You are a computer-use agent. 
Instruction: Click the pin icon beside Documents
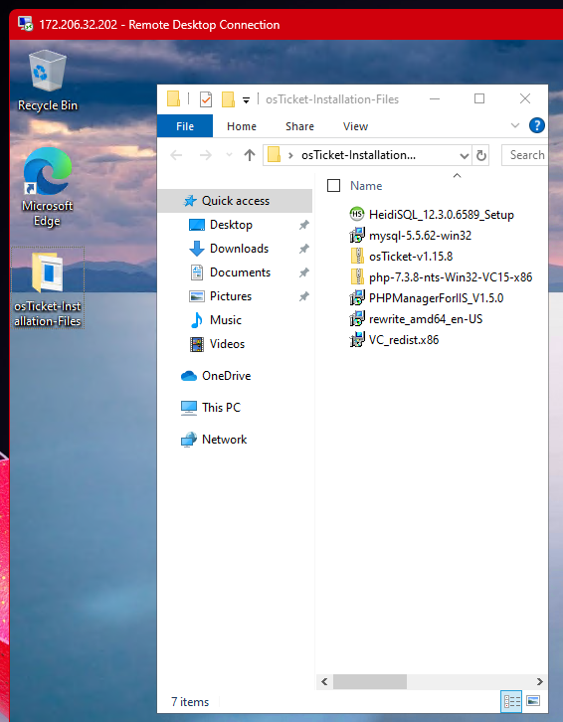pos(304,272)
